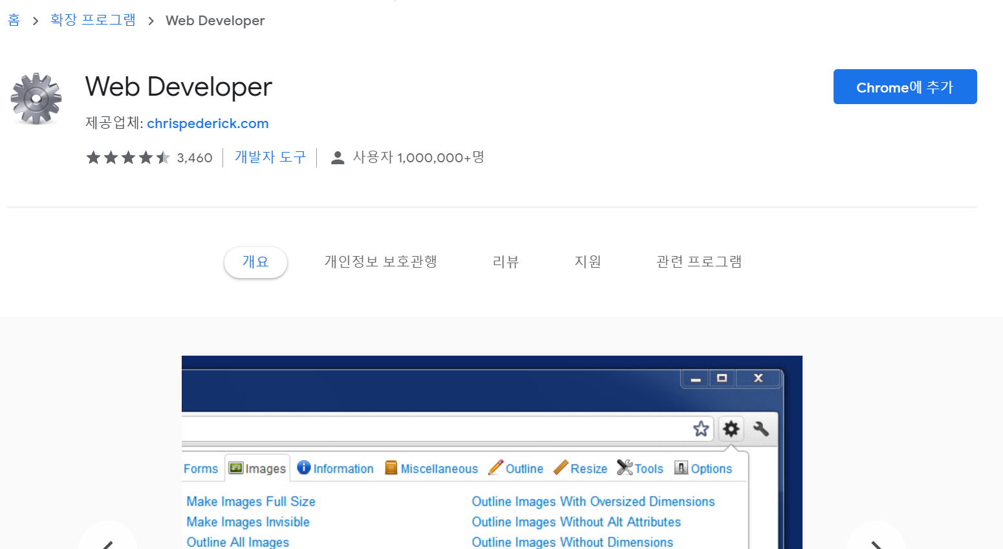
Task: Switch to the 관련 프로그램 tab
Action: tap(699, 262)
